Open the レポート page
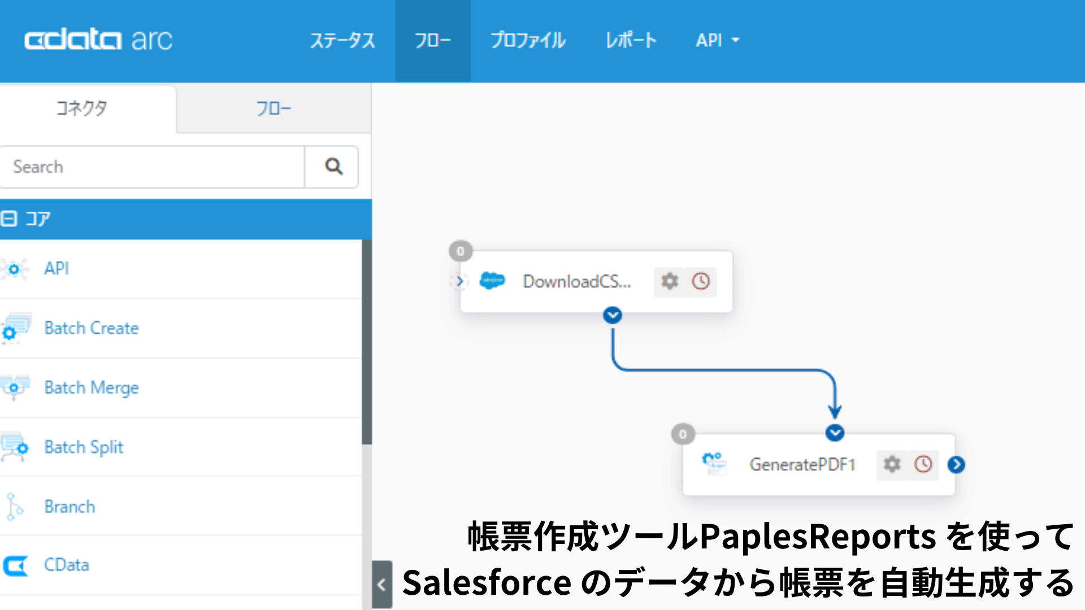The height and width of the screenshot is (610, 1085). click(x=631, y=41)
